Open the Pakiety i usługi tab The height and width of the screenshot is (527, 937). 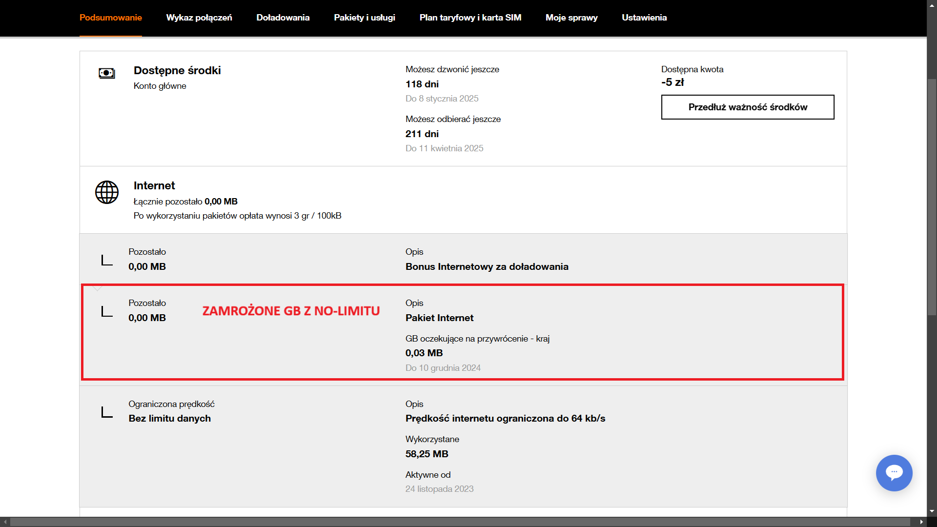coord(365,18)
